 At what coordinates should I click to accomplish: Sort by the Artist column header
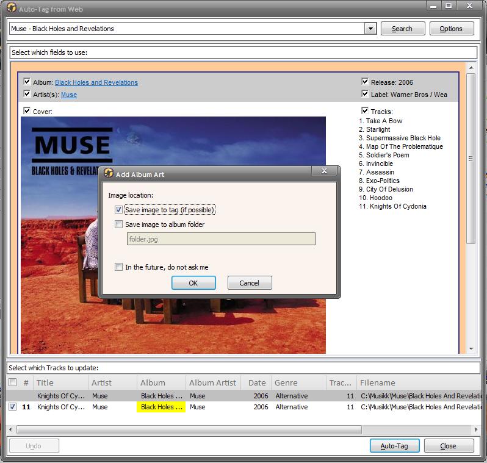pos(113,382)
